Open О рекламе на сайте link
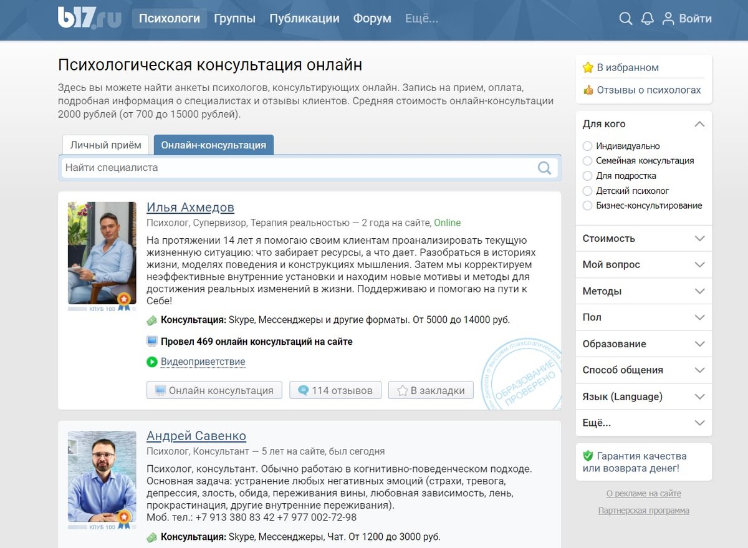The height and width of the screenshot is (548, 748). click(x=644, y=493)
